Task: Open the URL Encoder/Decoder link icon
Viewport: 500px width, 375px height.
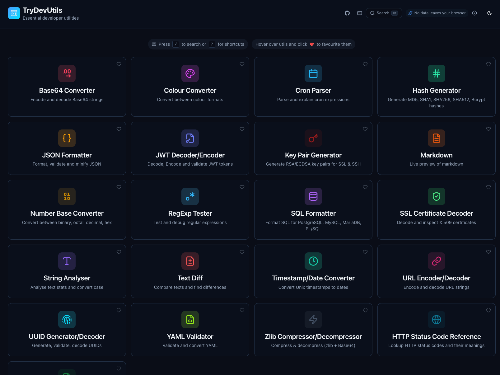Action: pyautogui.click(x=437, y=261)
